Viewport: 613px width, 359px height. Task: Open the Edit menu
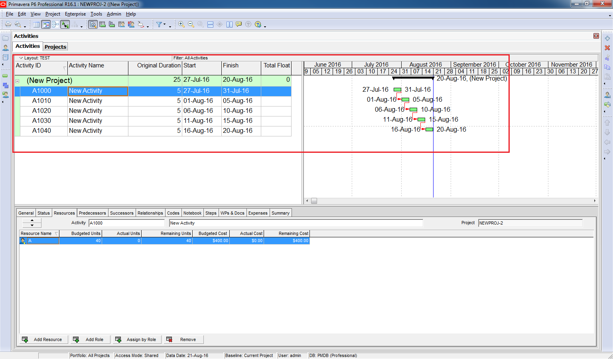click(x=22, y=14)
